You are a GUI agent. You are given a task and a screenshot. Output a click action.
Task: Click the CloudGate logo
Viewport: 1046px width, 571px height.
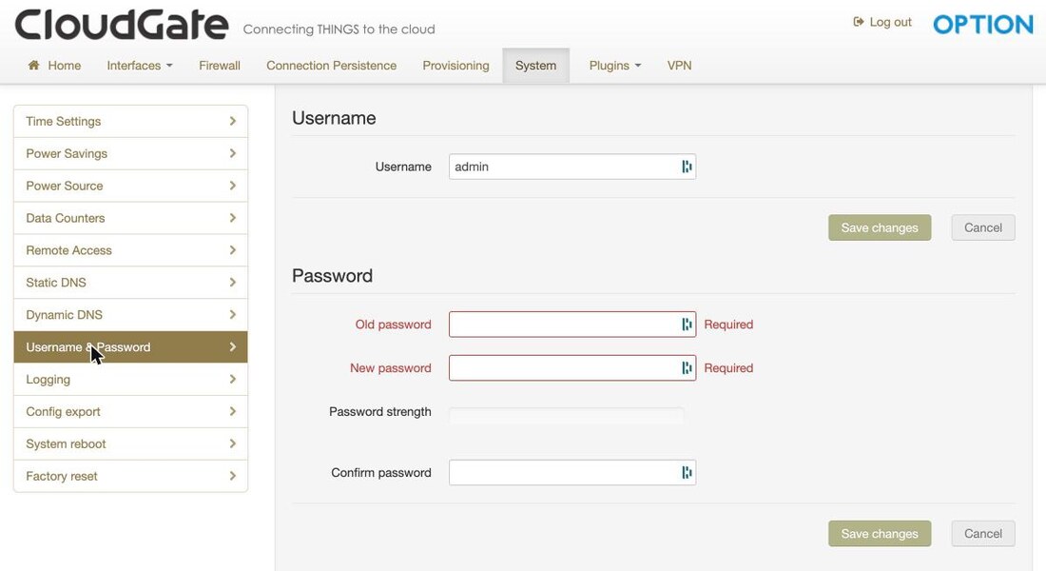tap(122, 25)
